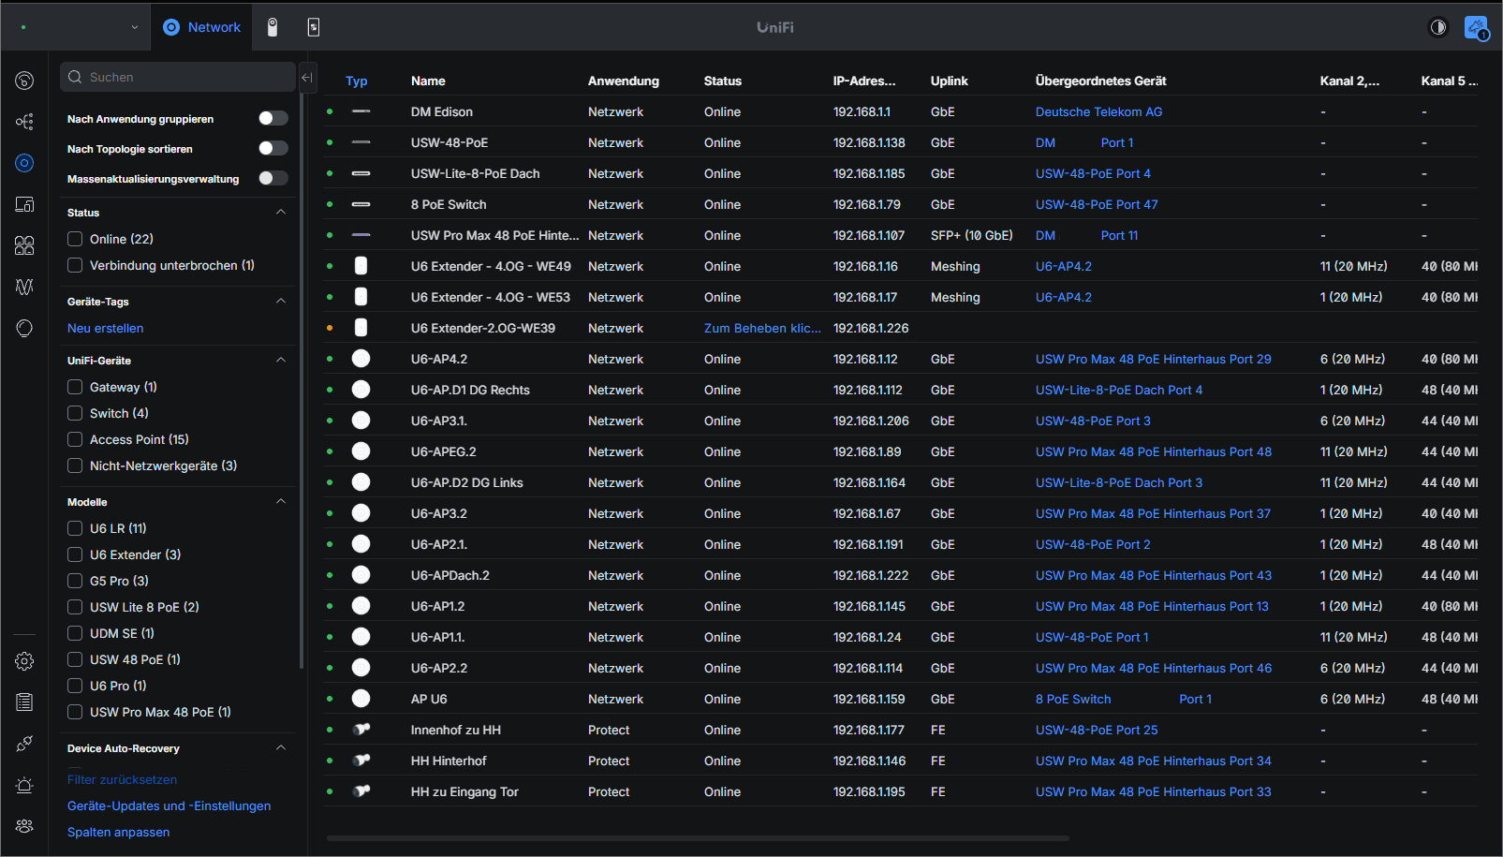This screenshot has height=857, width=1503.
Task: Check the Gateway (1) device filter
Action: tap(75, 387)
